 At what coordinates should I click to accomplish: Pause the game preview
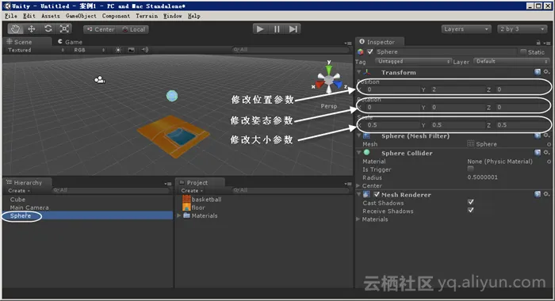277,29
